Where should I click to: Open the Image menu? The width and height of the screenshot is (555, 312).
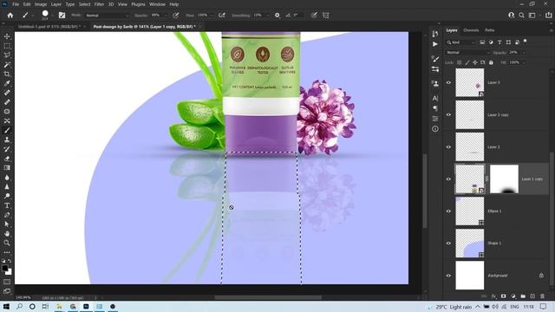41,4
